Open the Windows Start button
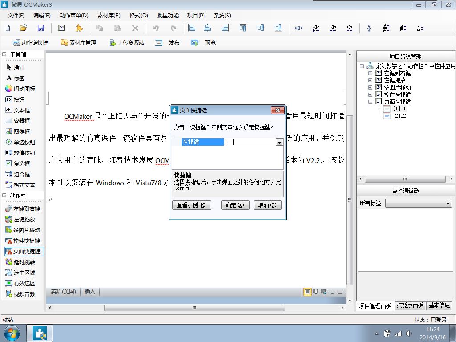 (12, 333)
